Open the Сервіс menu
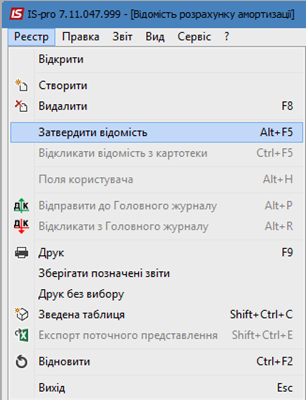 click(x=194, y=37)
